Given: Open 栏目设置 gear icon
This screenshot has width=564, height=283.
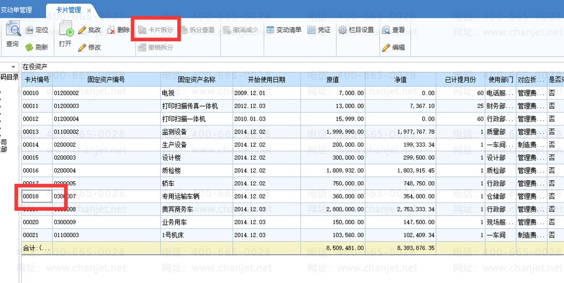Looking at the screenshot, I should click(x=343, y=30).
